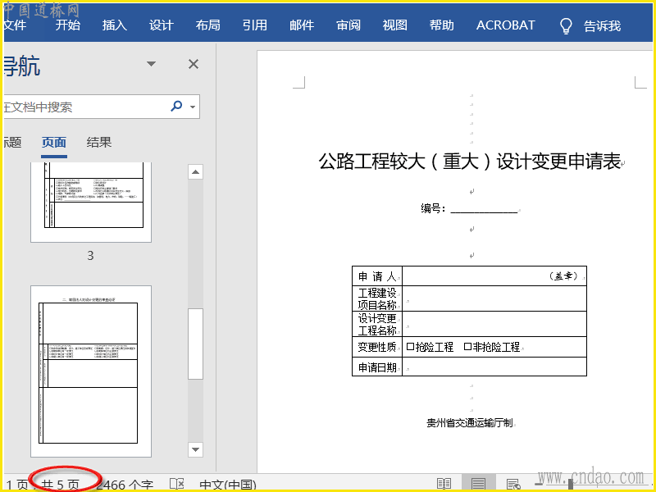Switch to Web Layout view icon
Viewport: 656px width, 492px height.
tap(513, 484)
